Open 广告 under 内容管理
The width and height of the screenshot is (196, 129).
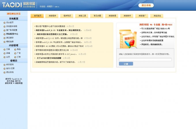click(19, 53)
